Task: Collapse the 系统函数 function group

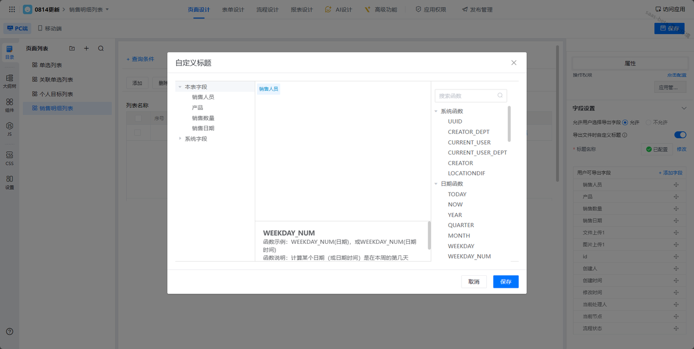Action: pos(436,111)
